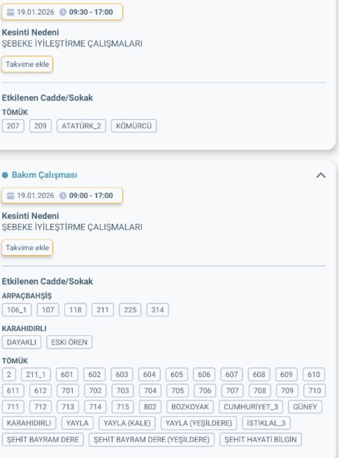Click the DAYAKLI chip under KARAHIDIRLI
The width and height of the screenshot is (339, 458).
[x=22, y=342]
